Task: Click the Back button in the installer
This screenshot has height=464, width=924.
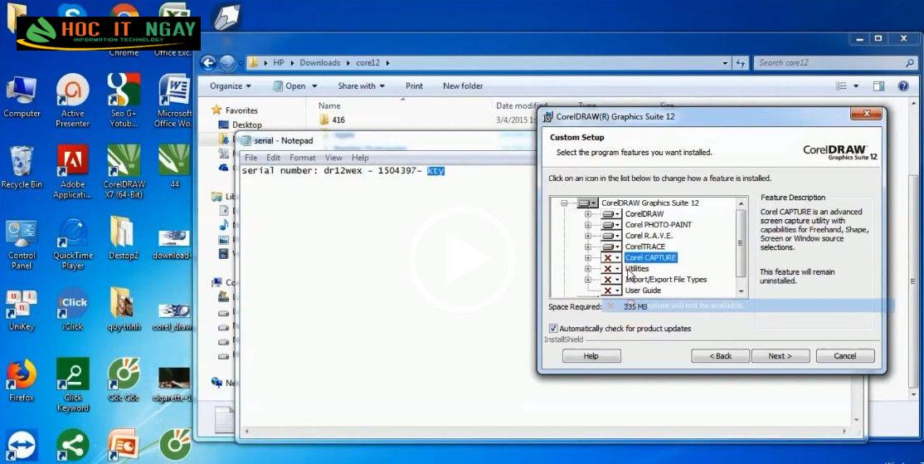Action: pos(720,355)
